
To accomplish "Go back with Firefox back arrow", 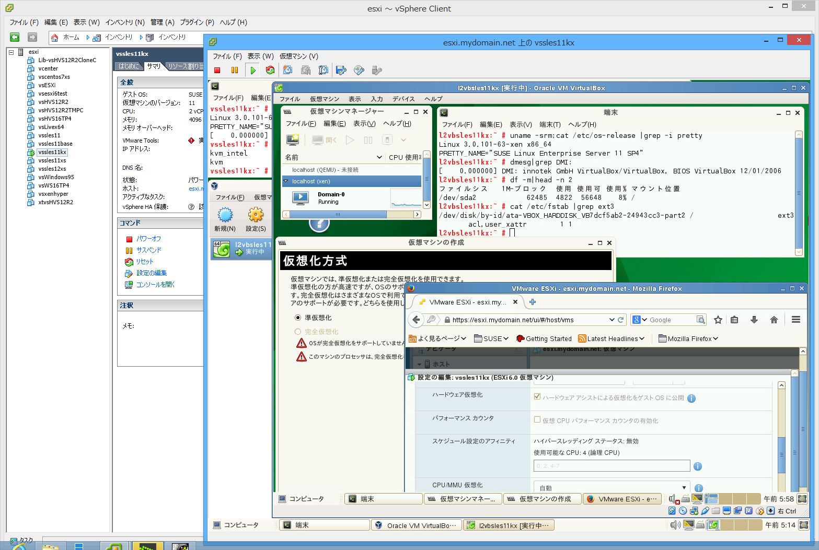I will pos(416,320).
